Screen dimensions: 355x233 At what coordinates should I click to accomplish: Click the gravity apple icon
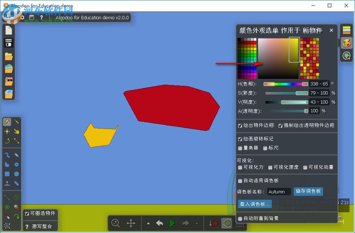tap(214, 223)
